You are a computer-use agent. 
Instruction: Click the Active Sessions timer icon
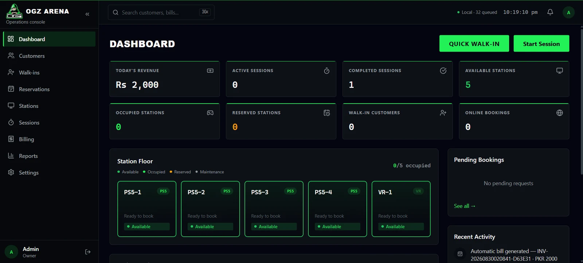(x=327, y=70)
